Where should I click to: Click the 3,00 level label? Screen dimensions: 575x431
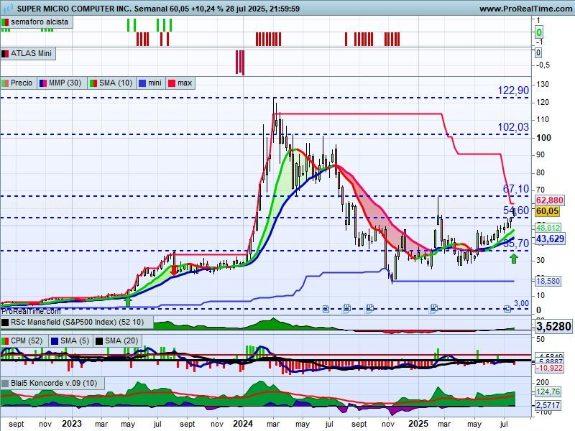(x=521, y=303)
